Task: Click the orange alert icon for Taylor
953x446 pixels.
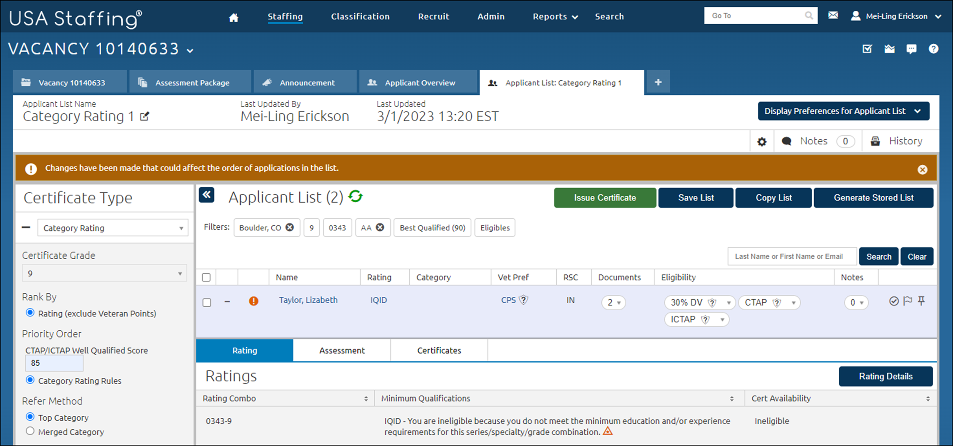Action: tap(254, 301)
